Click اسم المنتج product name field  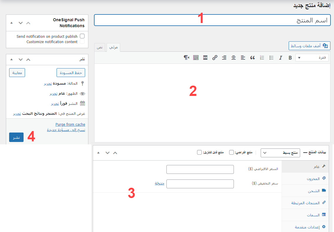[212, 20]
